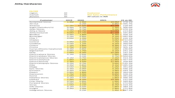Click Flipkart 2021 value 19.3M
This screenshot has width=175, height=98.
pos(115,80)
